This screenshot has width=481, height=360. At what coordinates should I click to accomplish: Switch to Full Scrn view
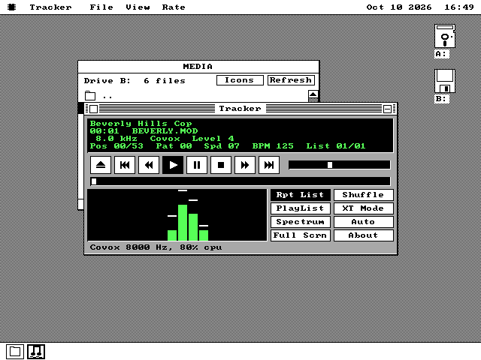click(301, 235)
